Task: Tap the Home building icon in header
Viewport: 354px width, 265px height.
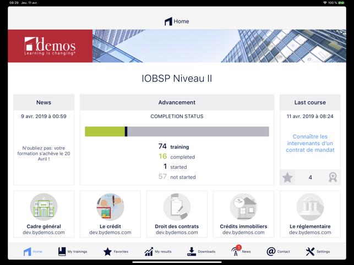Action: pos(168,21)
